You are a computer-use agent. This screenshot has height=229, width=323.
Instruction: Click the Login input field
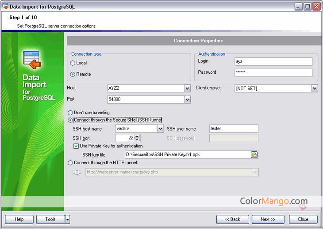(x=273, y=62)
